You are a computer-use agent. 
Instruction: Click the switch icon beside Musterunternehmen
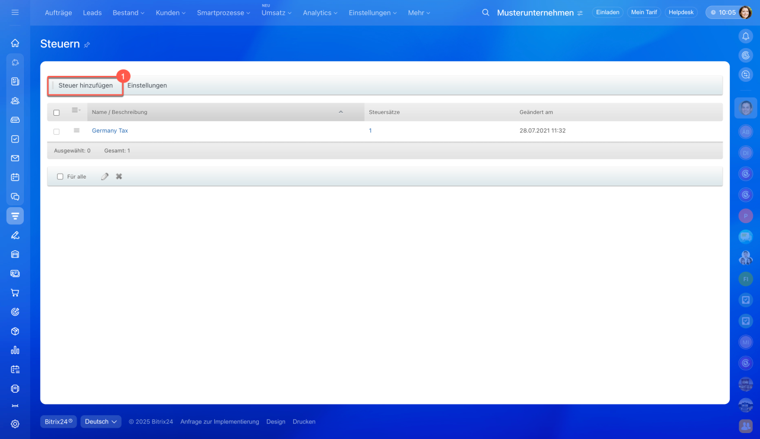[580, 13]
